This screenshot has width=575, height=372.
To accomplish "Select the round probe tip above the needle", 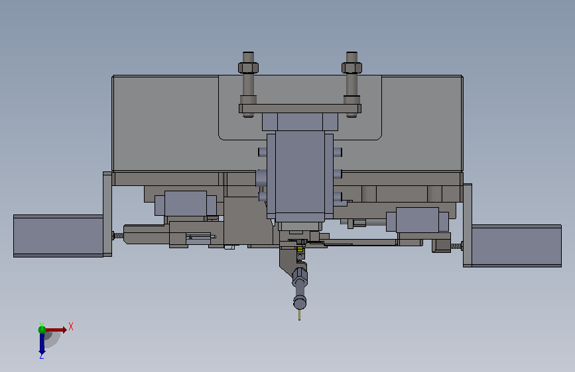I will point(300,302).
